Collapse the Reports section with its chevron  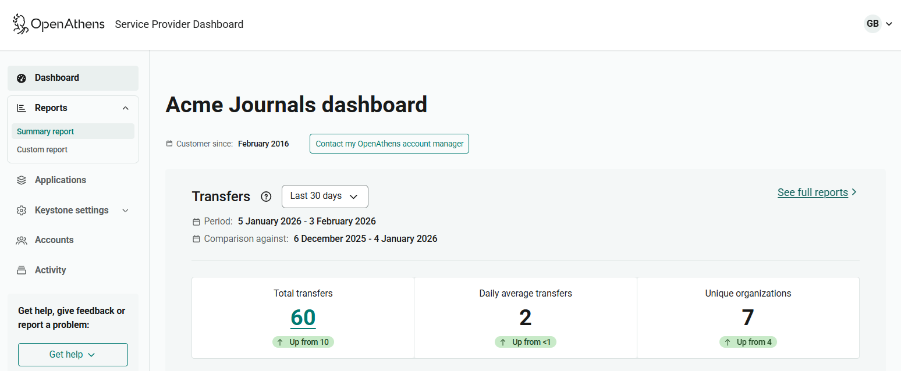click(x=125, y=108)
